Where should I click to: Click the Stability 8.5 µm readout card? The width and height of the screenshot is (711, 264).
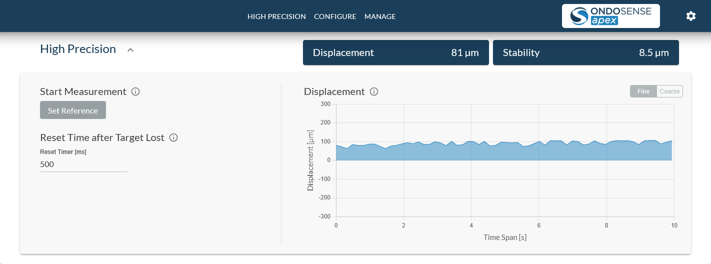coord(585,52)
